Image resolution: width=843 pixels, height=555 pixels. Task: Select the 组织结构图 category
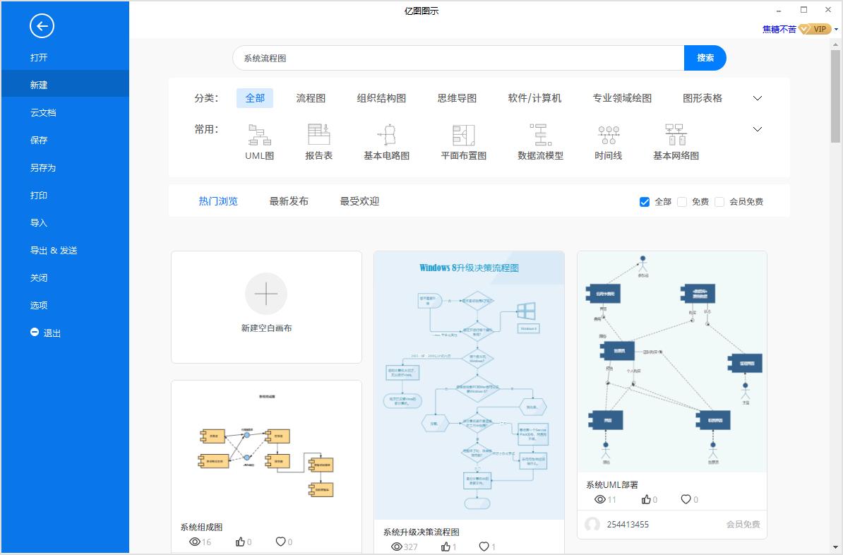(x=382, y=98)
